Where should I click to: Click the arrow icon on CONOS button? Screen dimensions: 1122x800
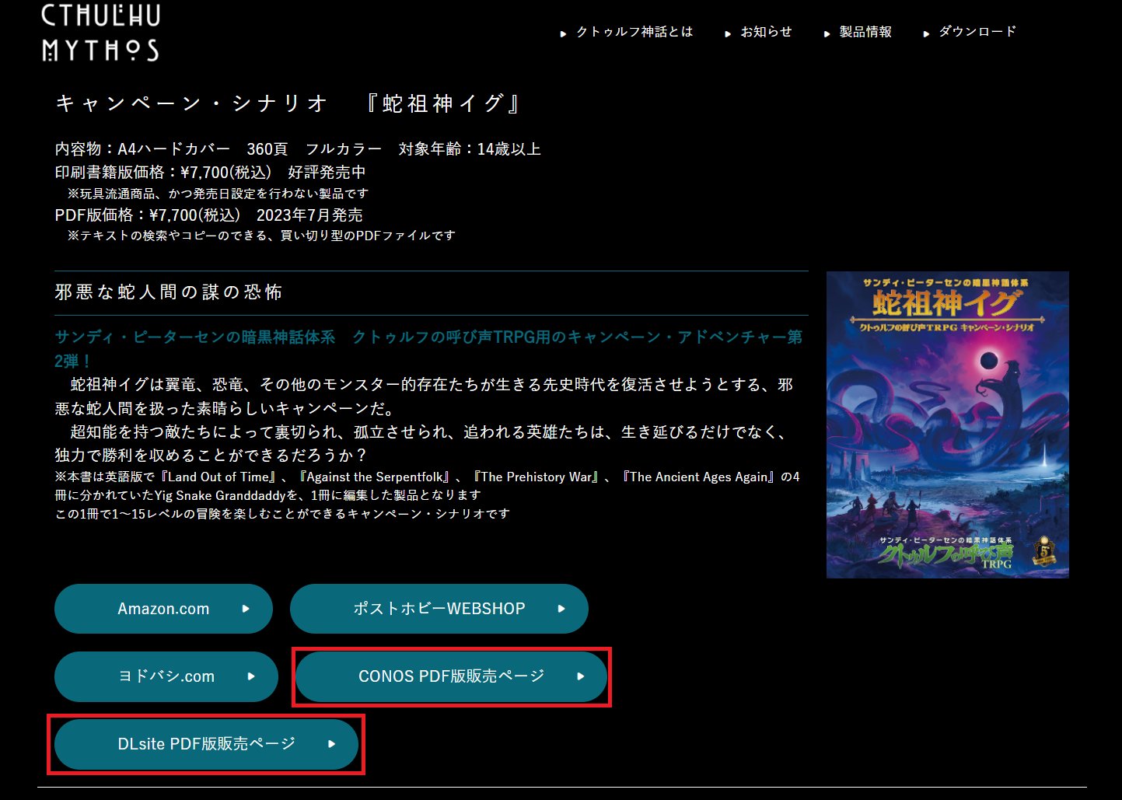580,676
